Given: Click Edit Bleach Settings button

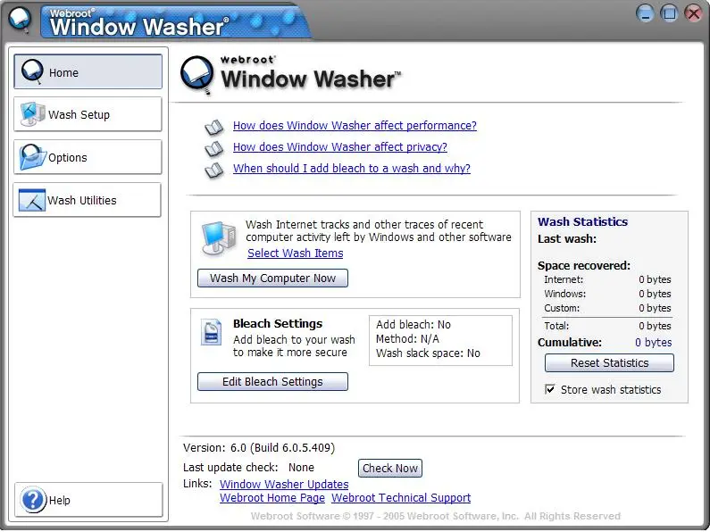Looking at the screenshot, I should coord(272,381).
